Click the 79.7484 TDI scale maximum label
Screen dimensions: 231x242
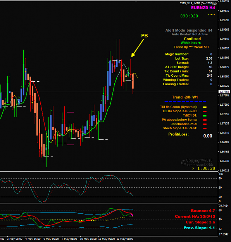pyautogui.click(x=224, y=206)
